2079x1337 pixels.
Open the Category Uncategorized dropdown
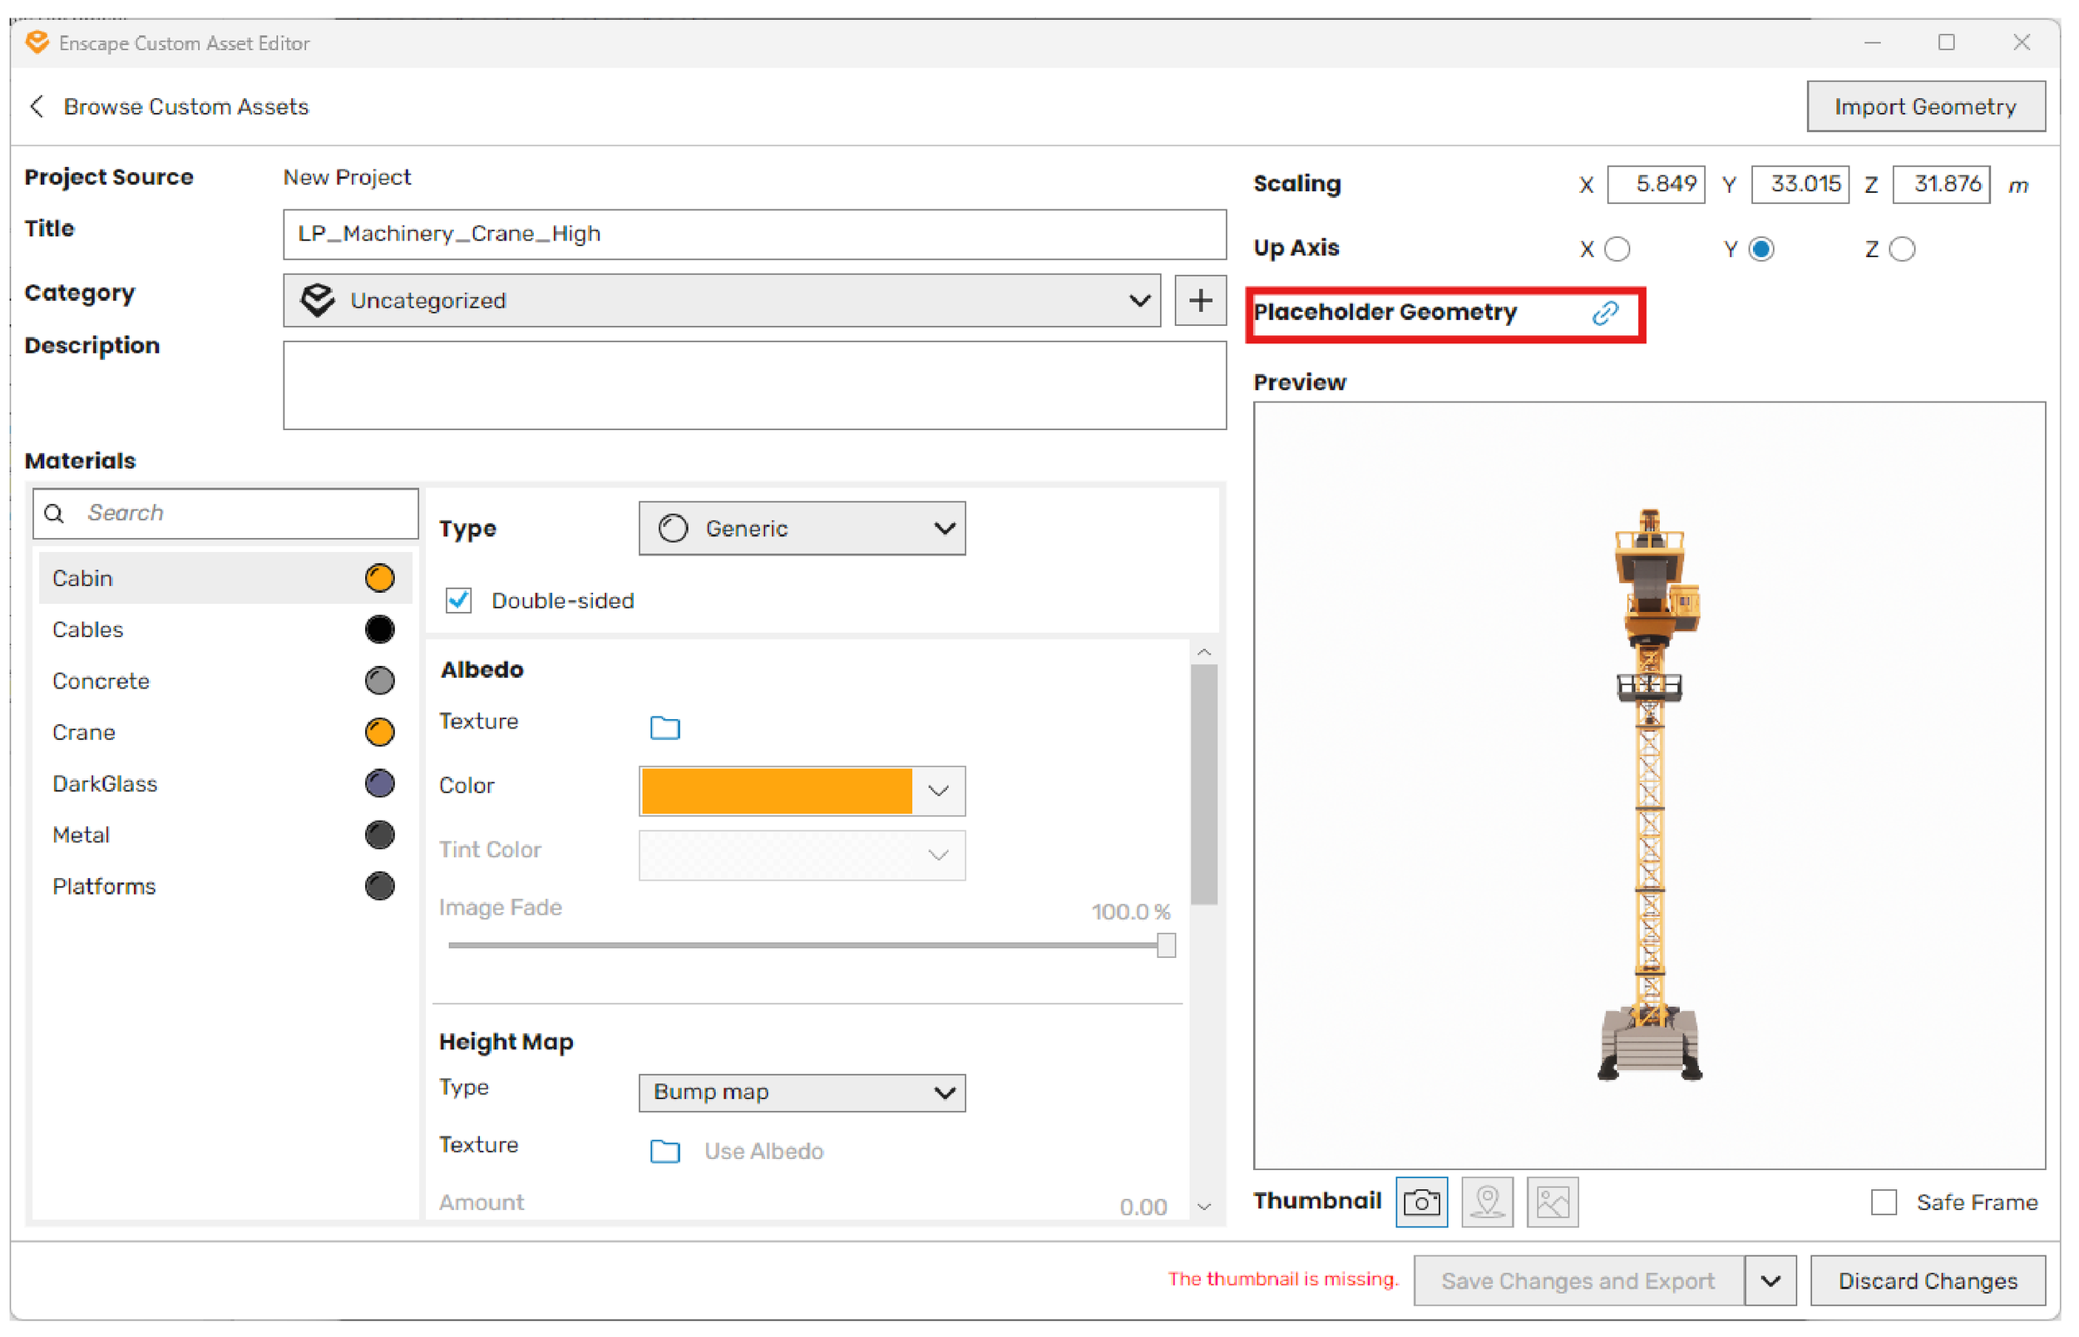(x=721, y=301)
